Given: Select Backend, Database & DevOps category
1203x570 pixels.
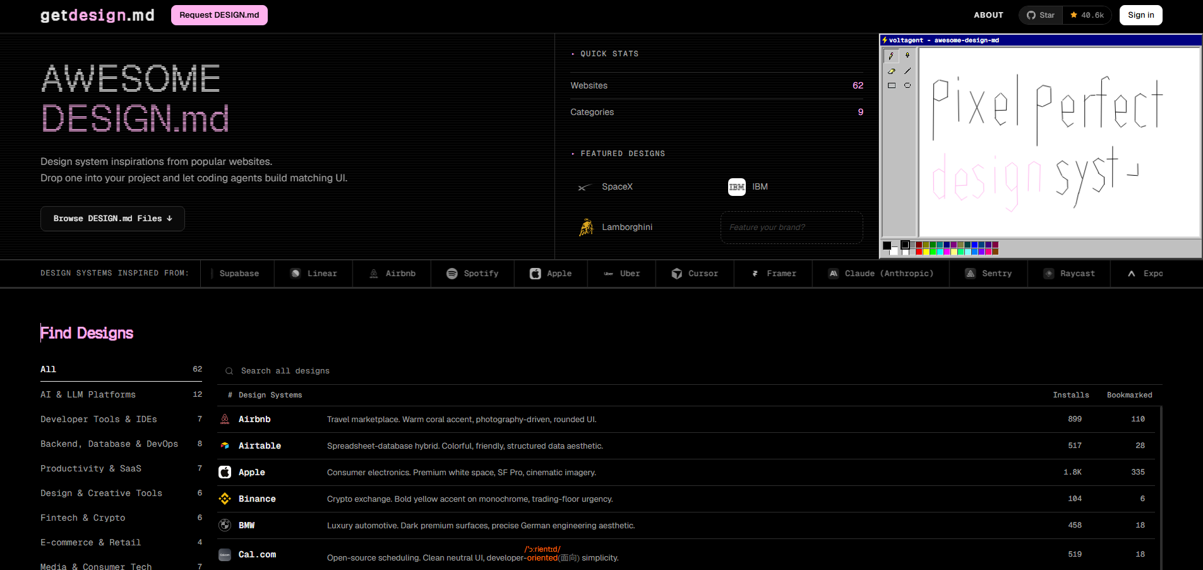Looking at the screenshot, I should tap(121, 444).
